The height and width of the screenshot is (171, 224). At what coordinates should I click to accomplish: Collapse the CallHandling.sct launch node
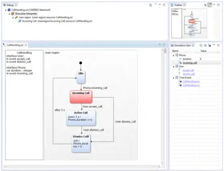pyautogui.click(x=6, y=10)
